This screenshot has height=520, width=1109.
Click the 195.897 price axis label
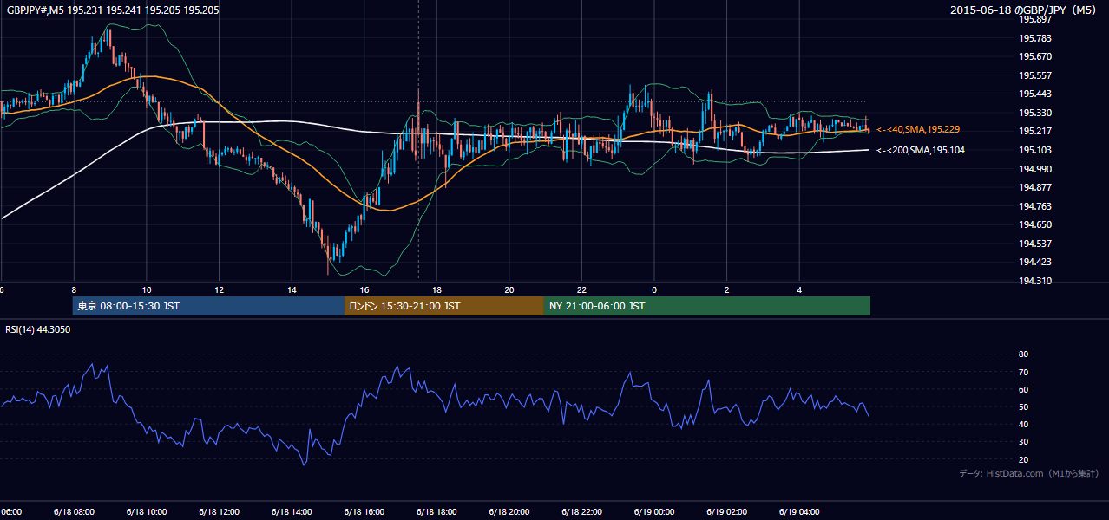coord(1034,19)
